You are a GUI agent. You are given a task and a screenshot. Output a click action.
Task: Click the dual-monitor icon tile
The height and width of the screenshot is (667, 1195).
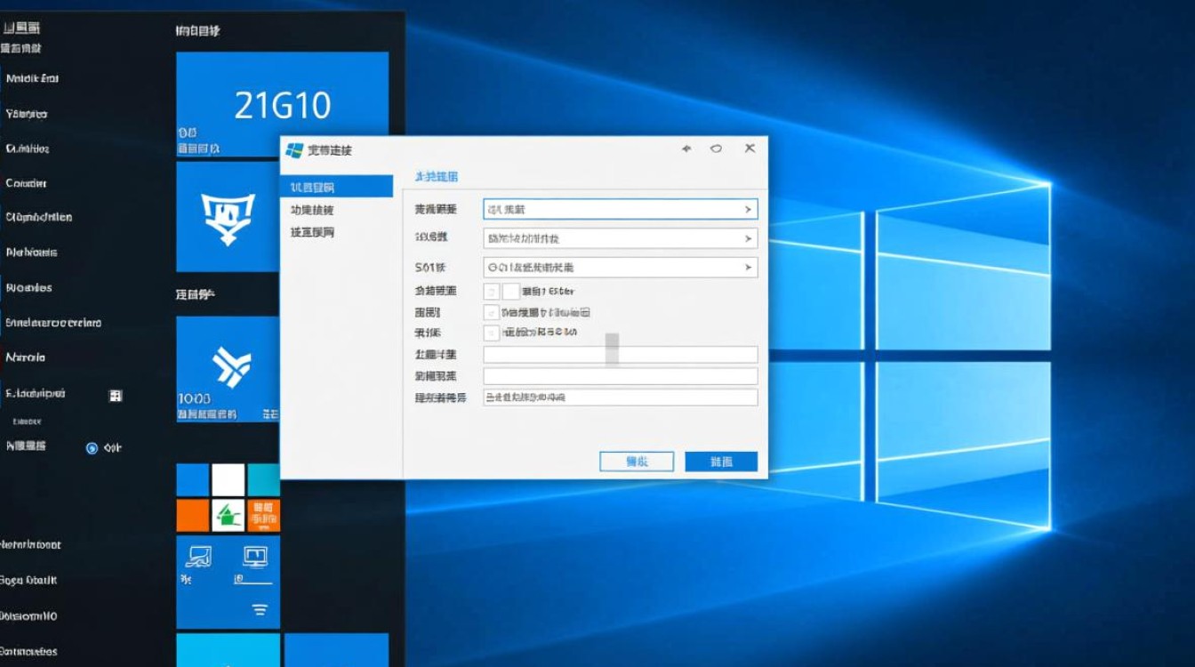258,559
